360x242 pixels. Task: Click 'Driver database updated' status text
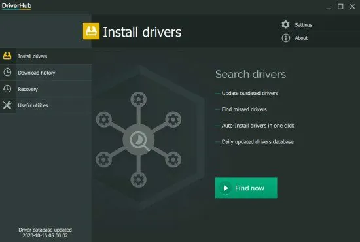click(45, 230)
